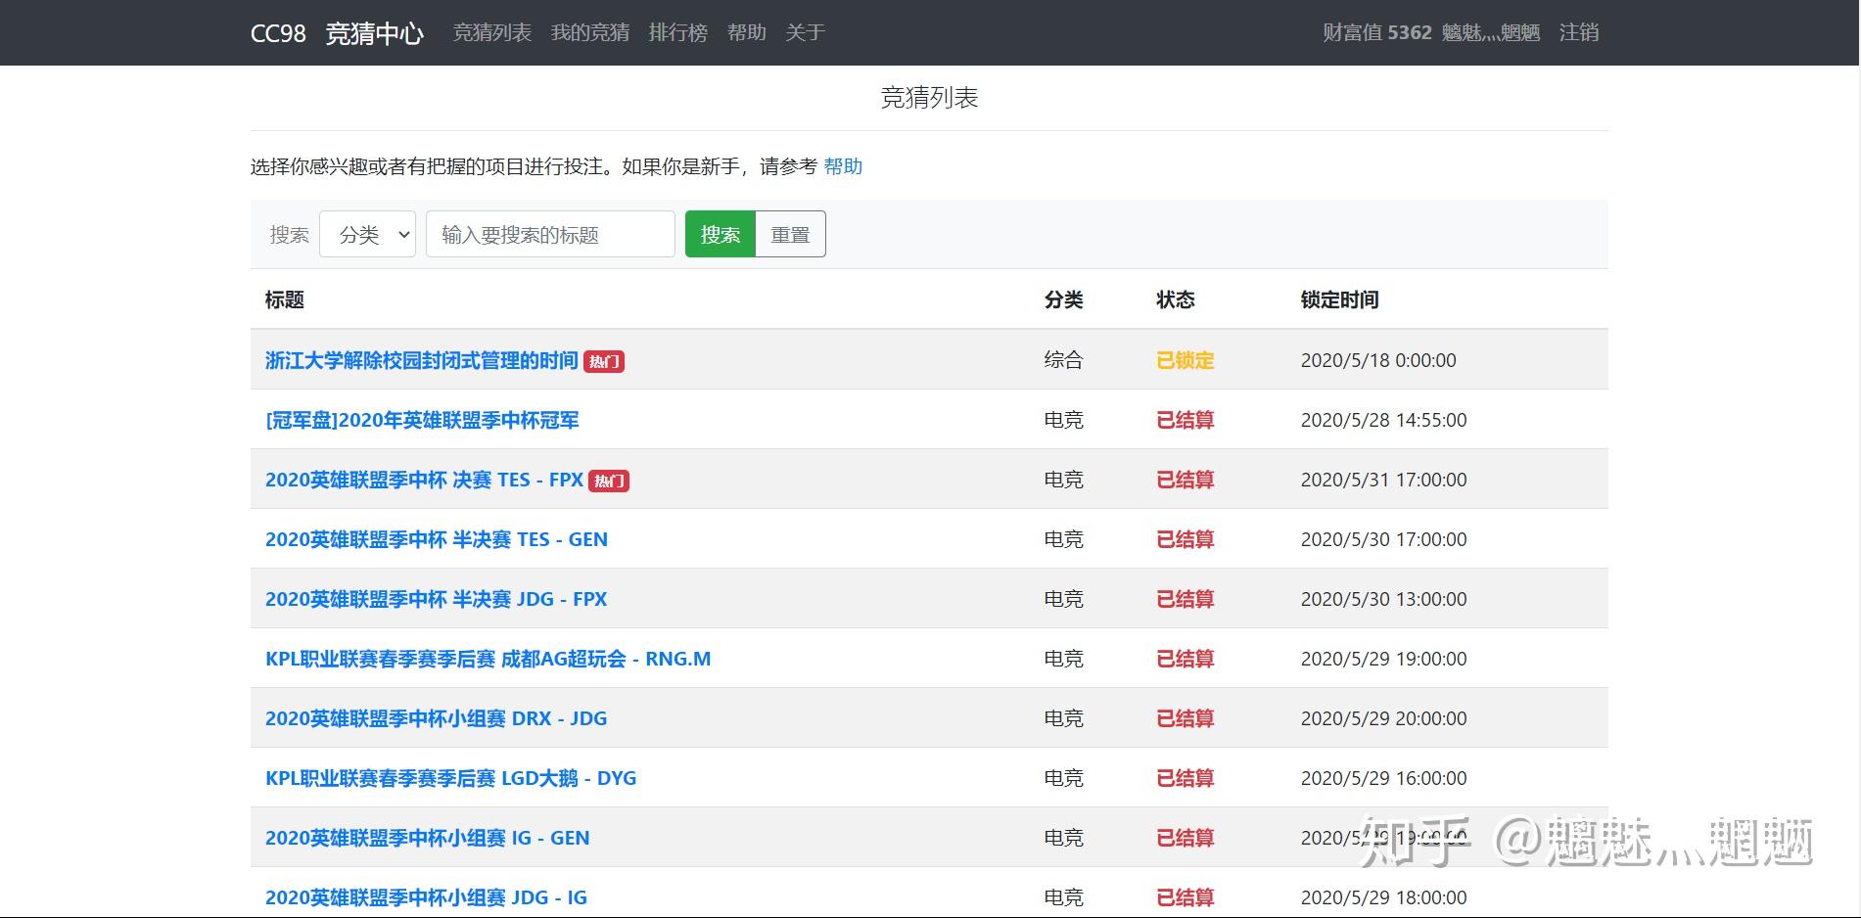
Task: Click the 热门 hot badge on 浙江大学 row
Action: pos(605,361)
